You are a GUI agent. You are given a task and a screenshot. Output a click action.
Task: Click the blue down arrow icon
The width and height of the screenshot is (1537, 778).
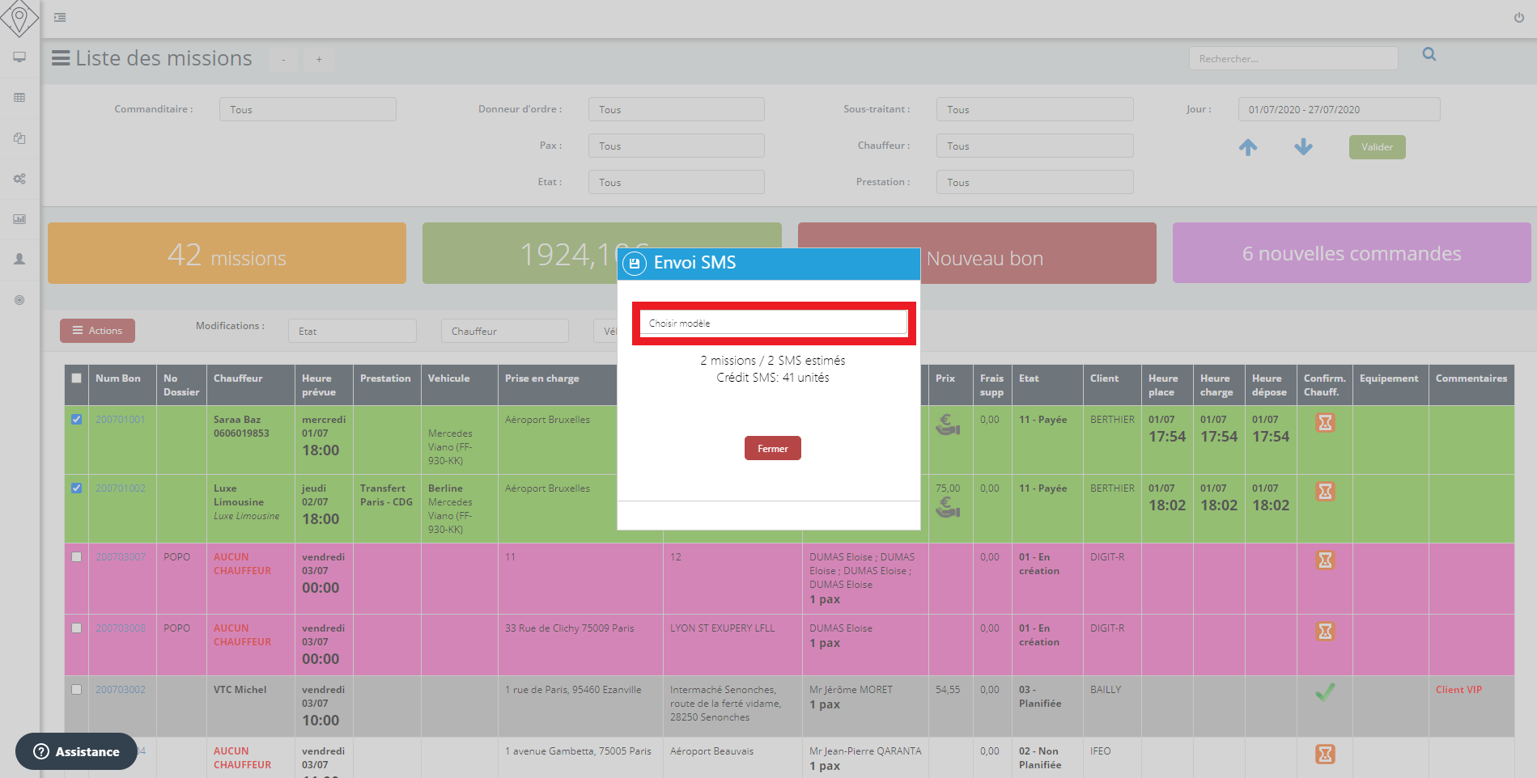1303,147
